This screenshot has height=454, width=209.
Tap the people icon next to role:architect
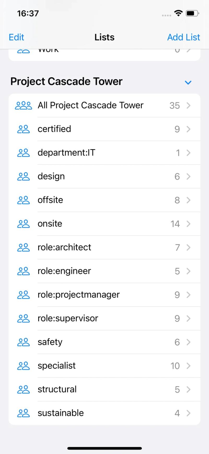[x=23, y=247]
